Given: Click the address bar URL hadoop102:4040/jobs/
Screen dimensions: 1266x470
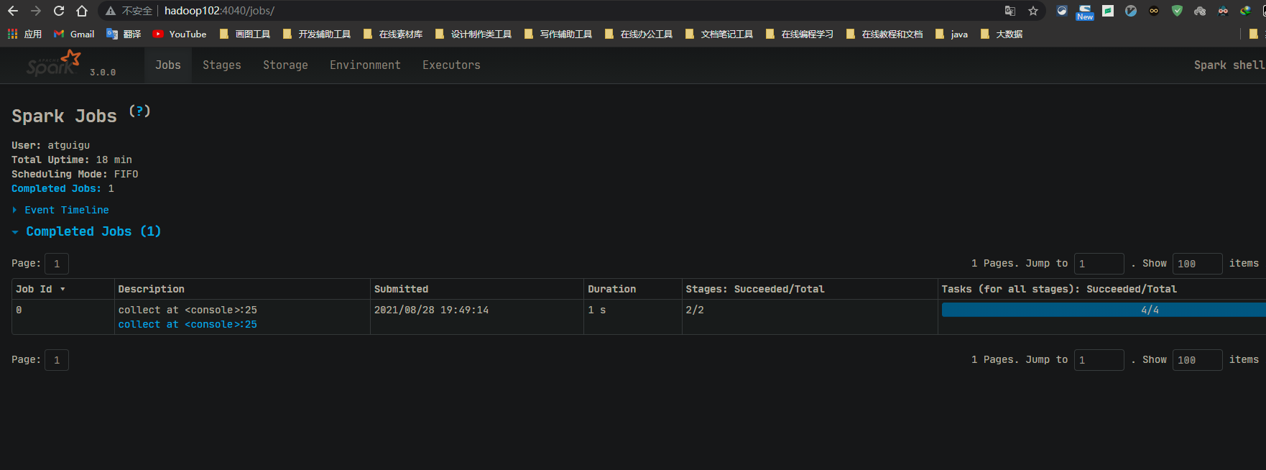Looking at the screenshot, I should (219, 11).
